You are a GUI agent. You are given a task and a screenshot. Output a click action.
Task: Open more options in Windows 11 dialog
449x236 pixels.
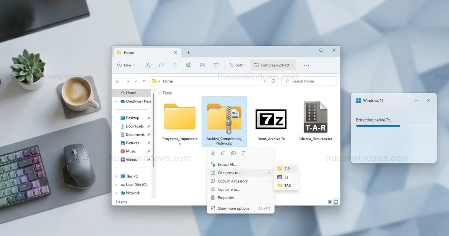[x=416, y=100]
